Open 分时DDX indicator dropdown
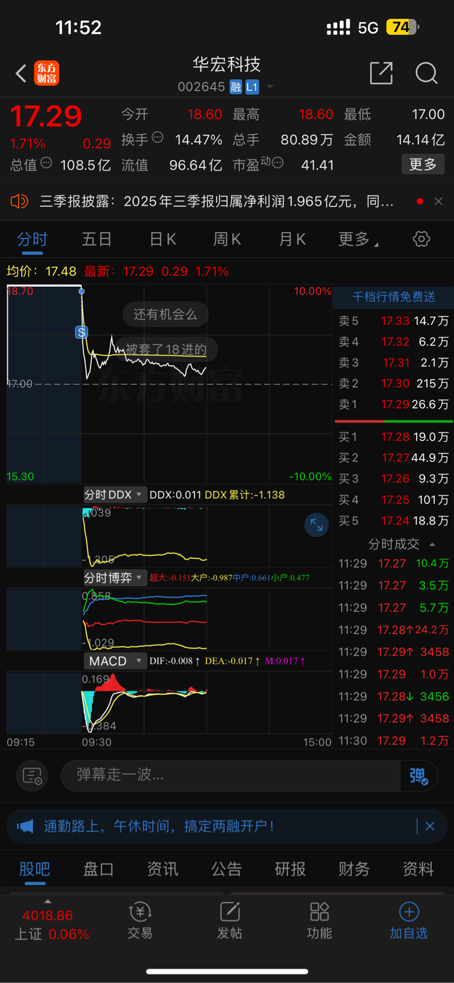Viewport: 454px width, 983px height. click(114, 494)
